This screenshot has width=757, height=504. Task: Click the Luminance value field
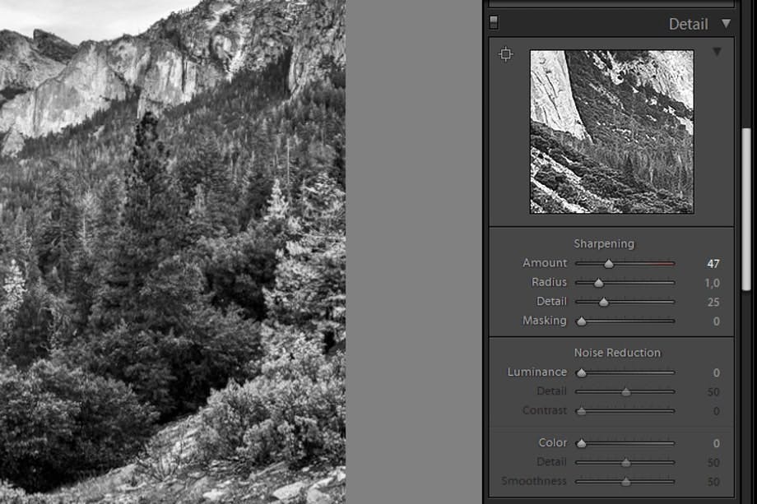[717, 372]
